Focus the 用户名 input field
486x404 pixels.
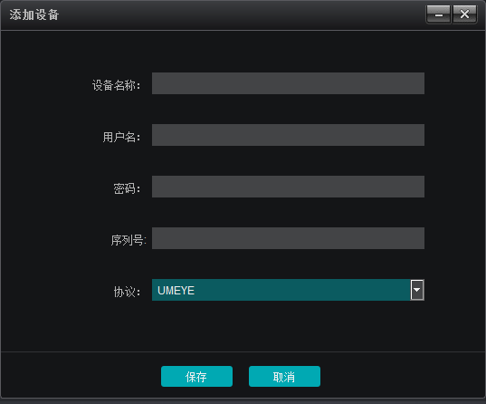click(288, 135)
